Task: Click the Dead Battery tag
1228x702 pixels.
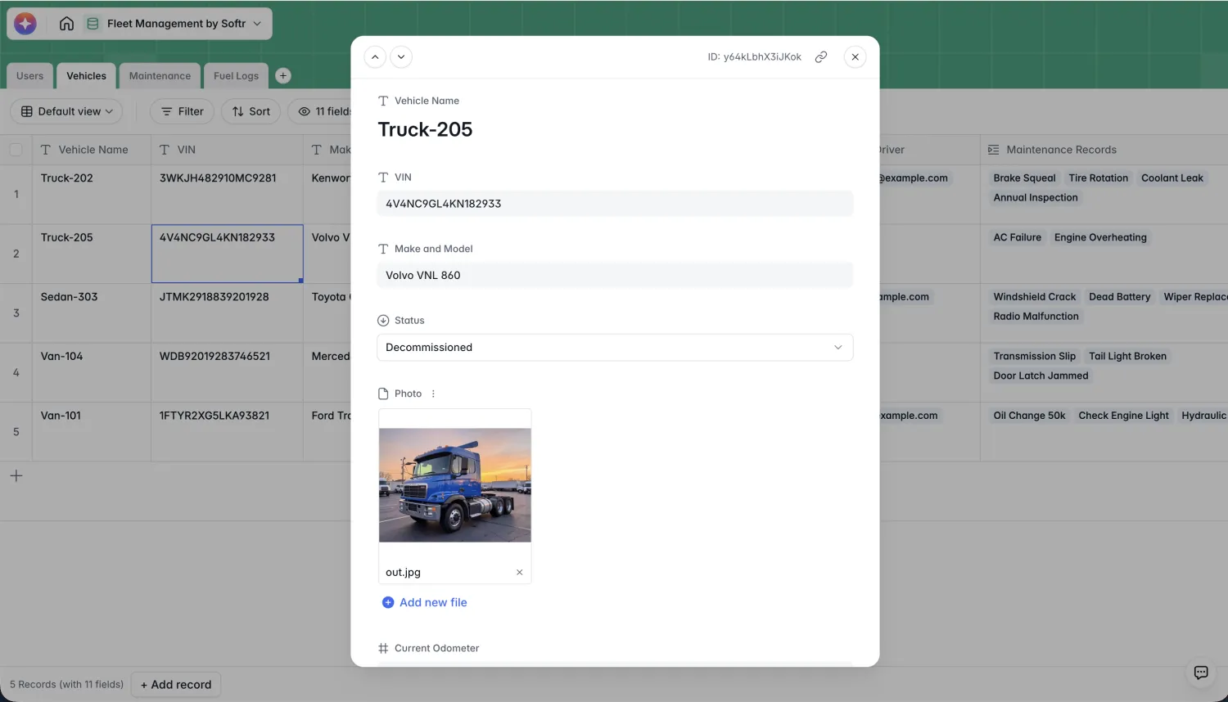Action: (x=1119, y=297)
